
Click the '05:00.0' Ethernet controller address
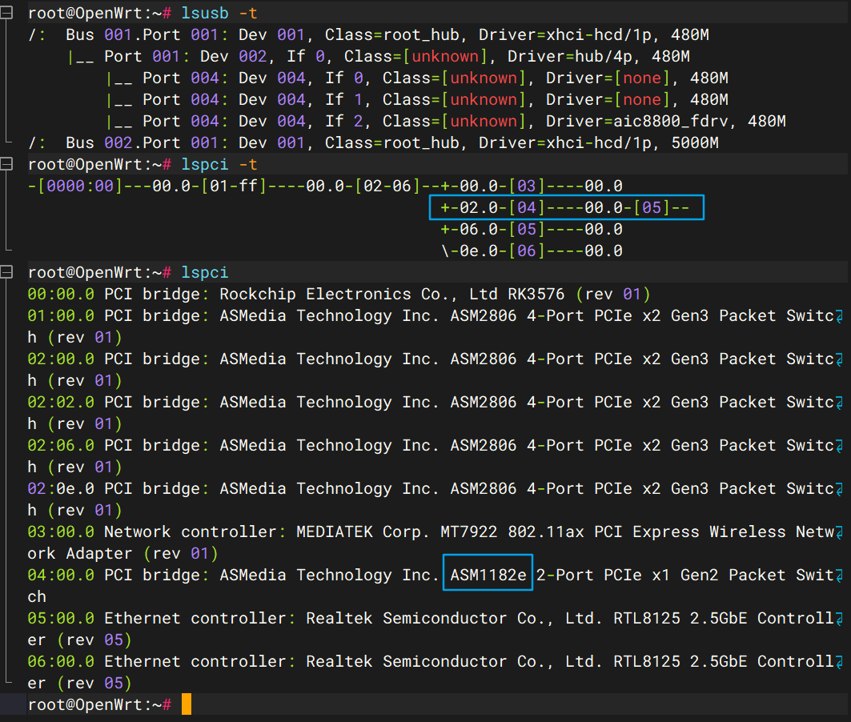coord(61,618)
